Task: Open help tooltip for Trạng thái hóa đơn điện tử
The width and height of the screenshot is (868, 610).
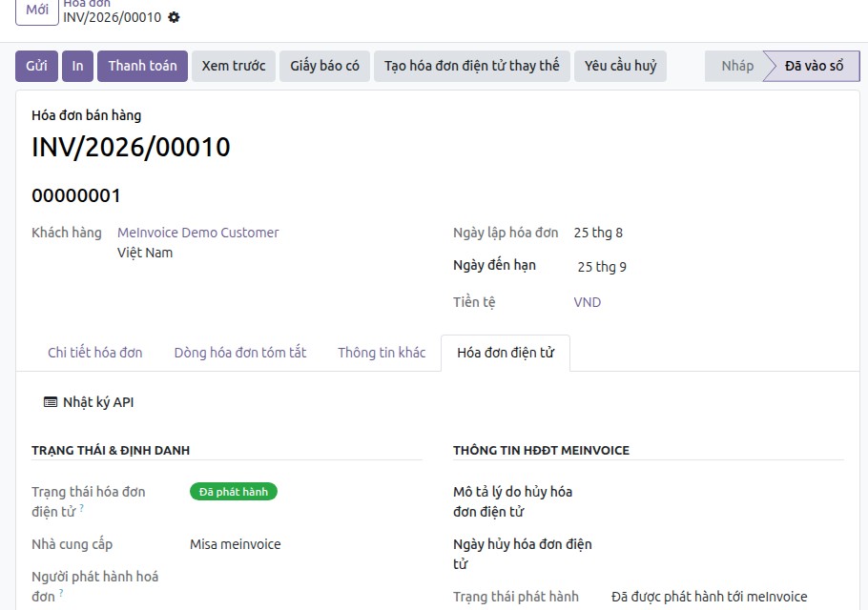Action: pyautogui.click(x=81, y=508)
